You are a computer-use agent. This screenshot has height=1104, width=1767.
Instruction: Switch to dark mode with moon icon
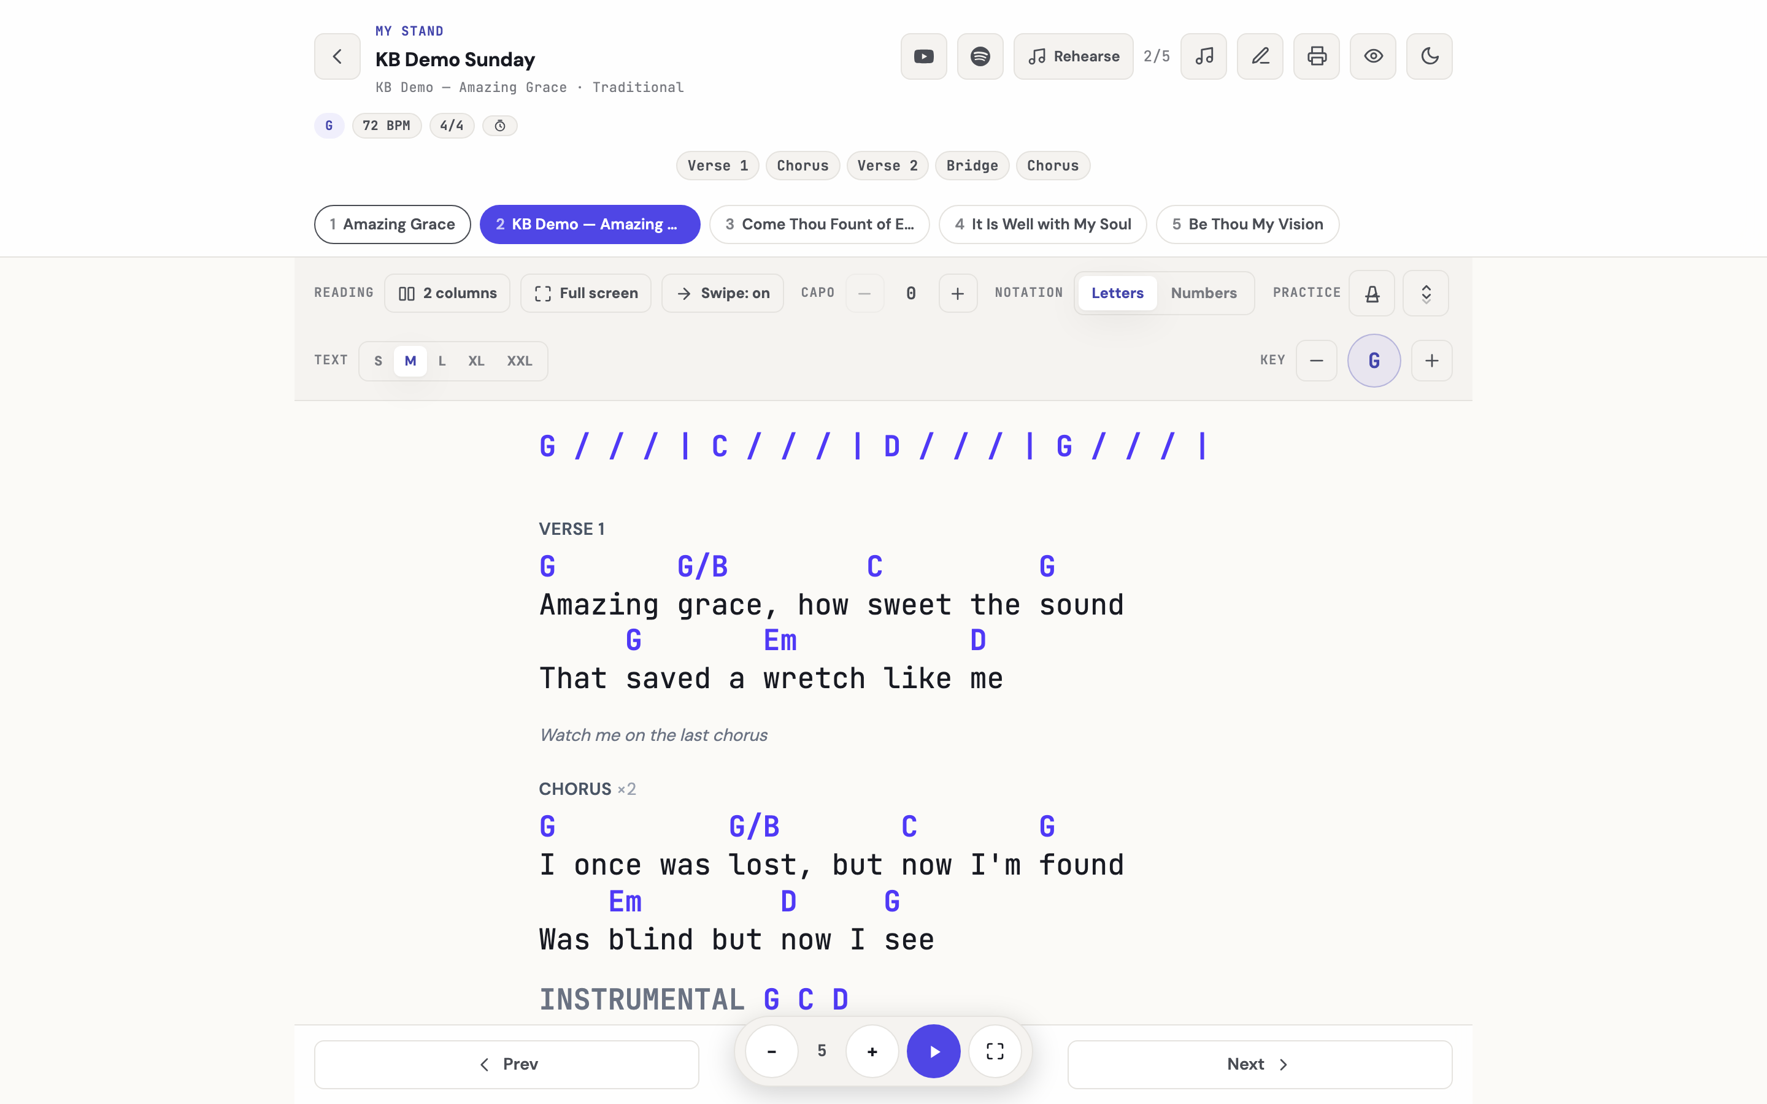tap(1429, 56)
